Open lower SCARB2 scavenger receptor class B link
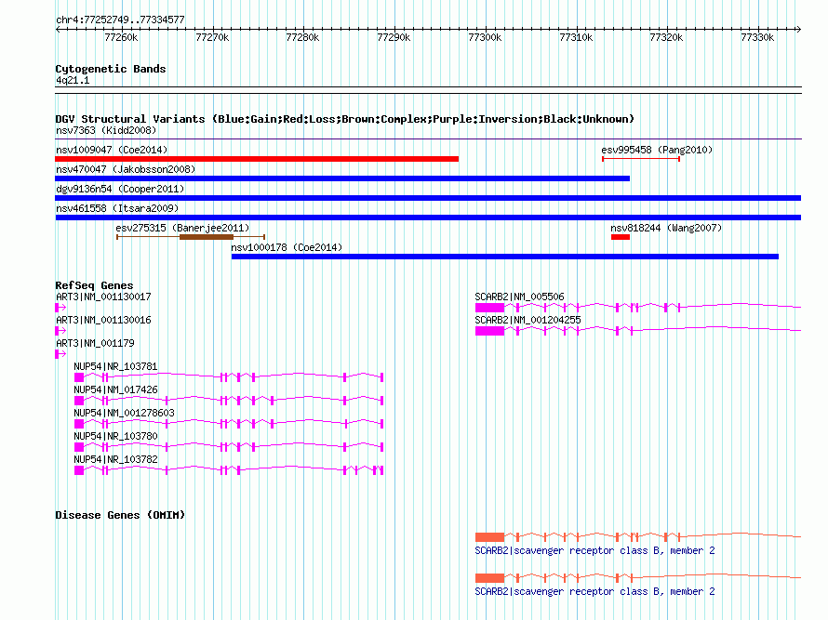 pos(595,592)
